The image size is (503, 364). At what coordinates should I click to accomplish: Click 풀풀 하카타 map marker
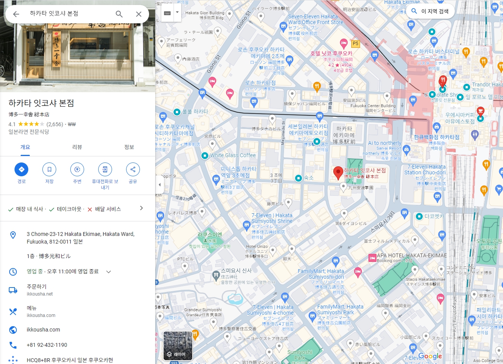pos(177,112)
